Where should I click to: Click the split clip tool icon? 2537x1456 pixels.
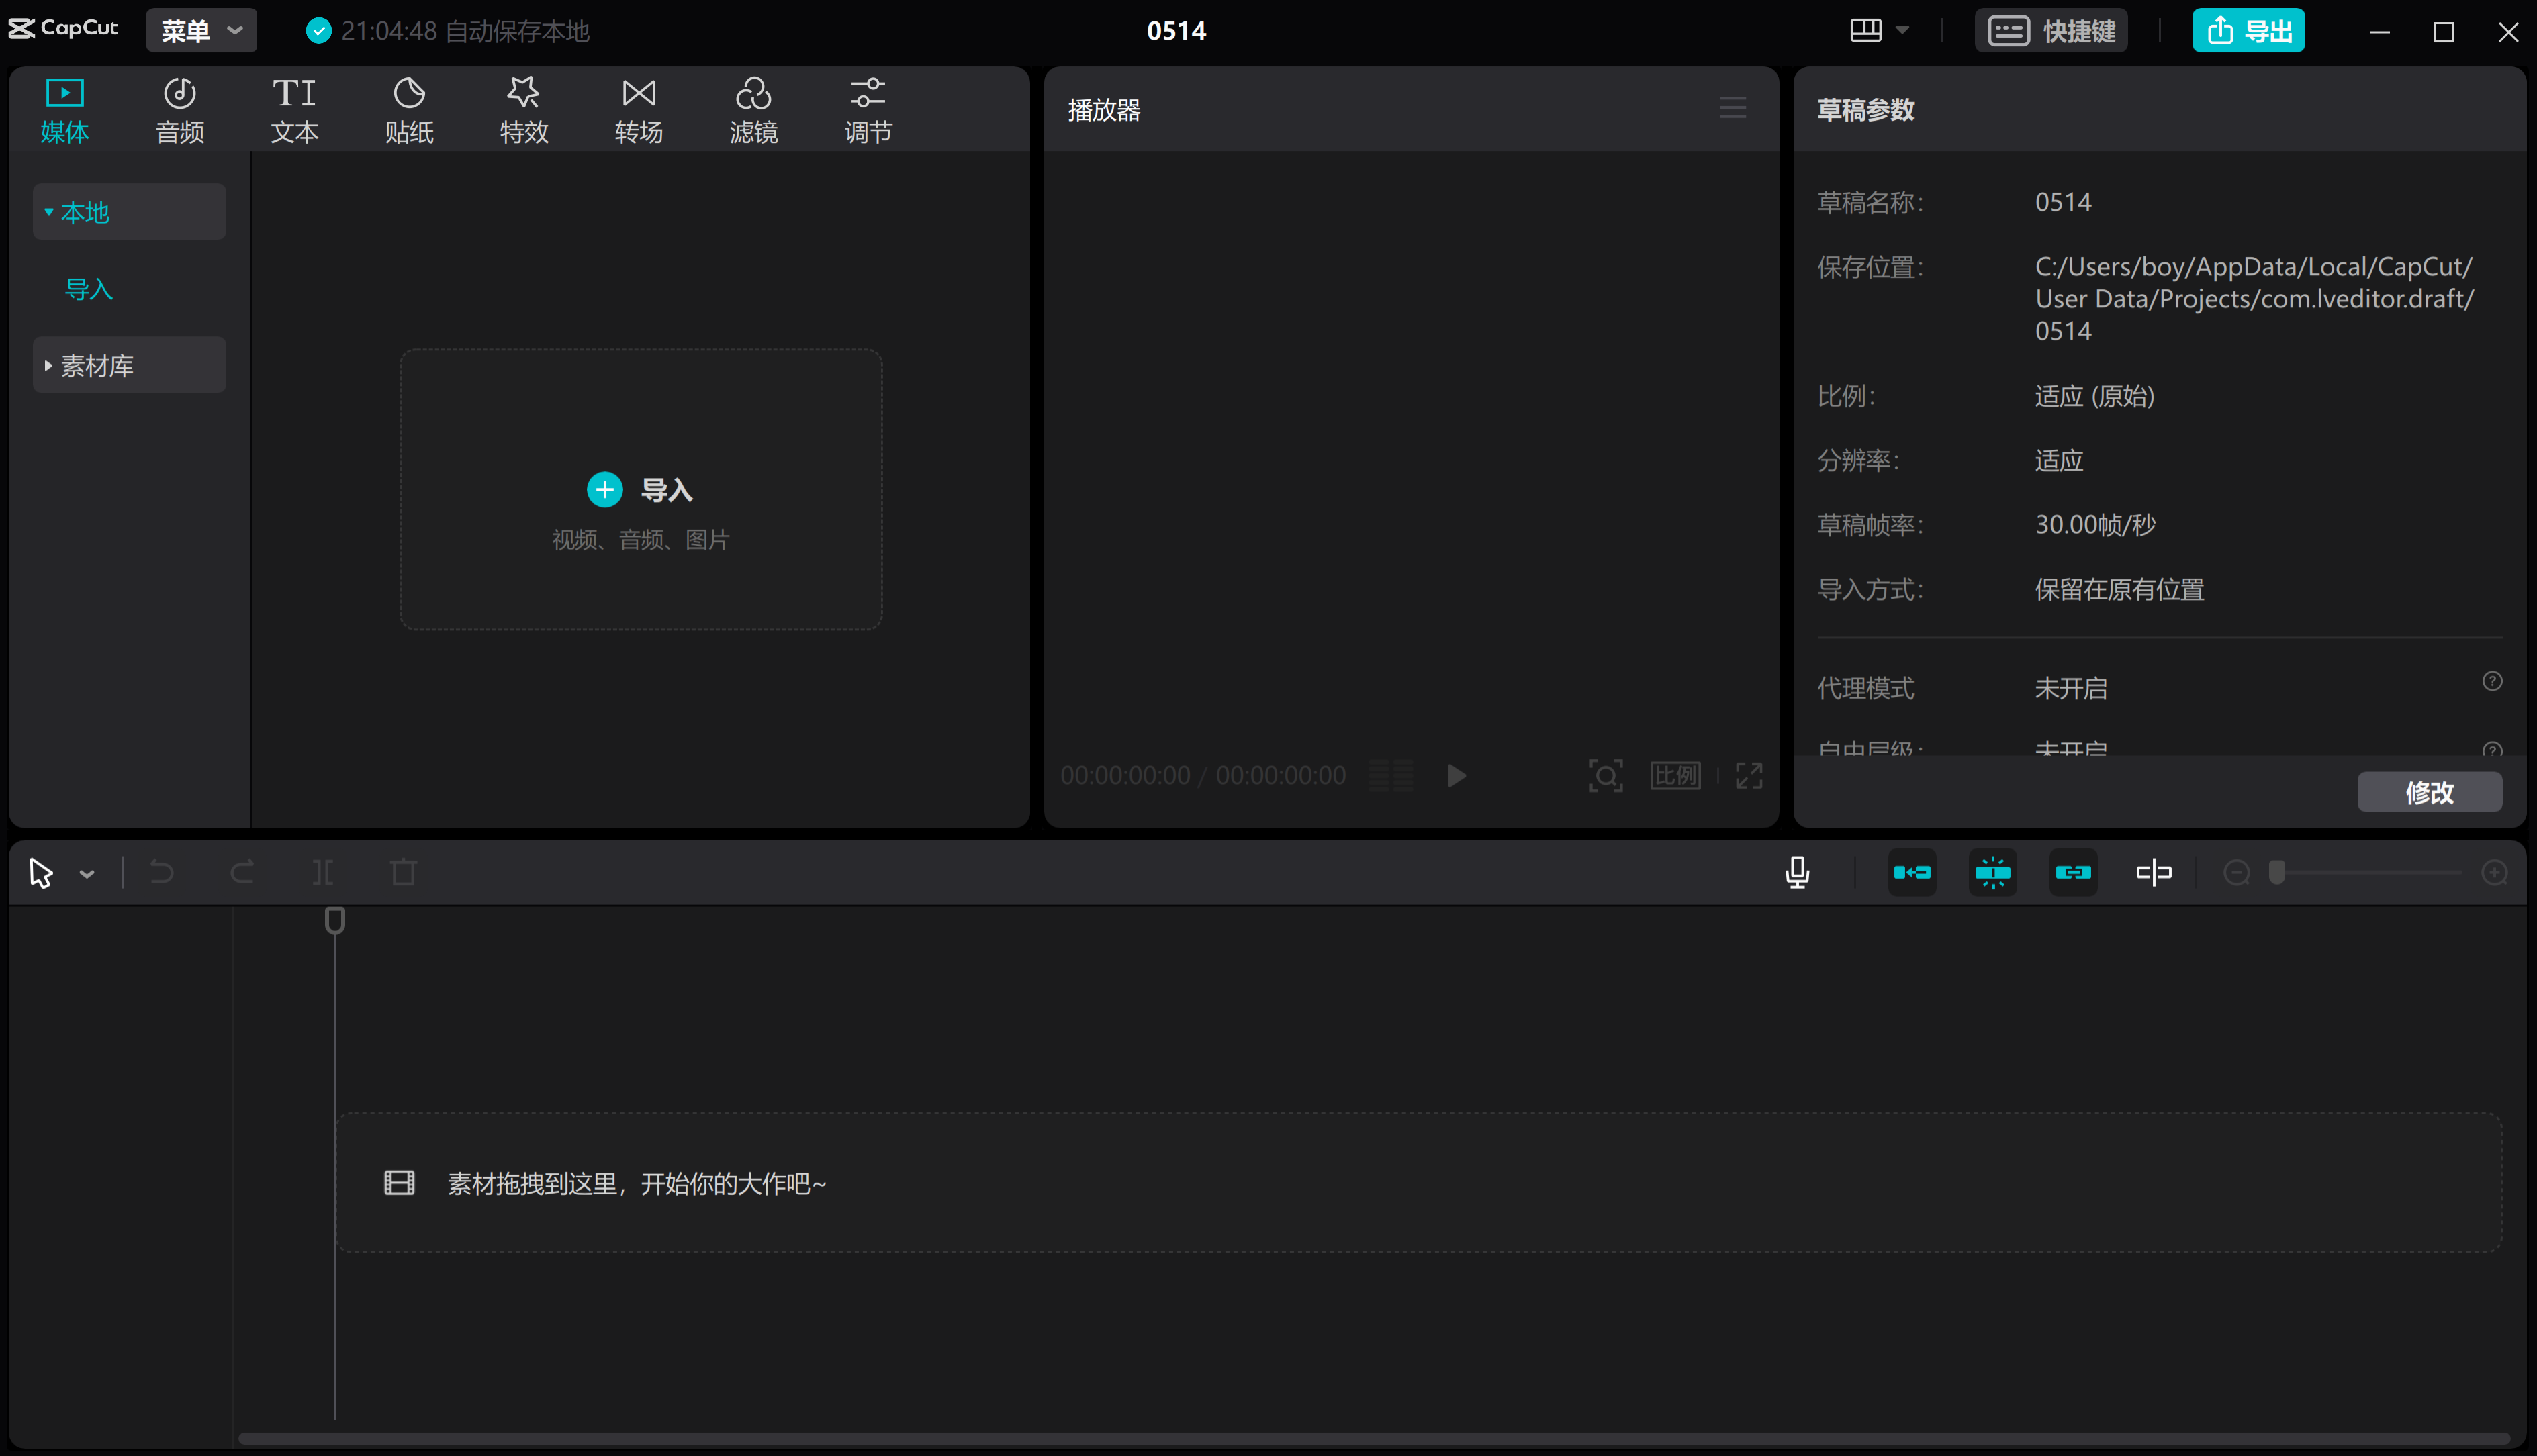(322, 872)
